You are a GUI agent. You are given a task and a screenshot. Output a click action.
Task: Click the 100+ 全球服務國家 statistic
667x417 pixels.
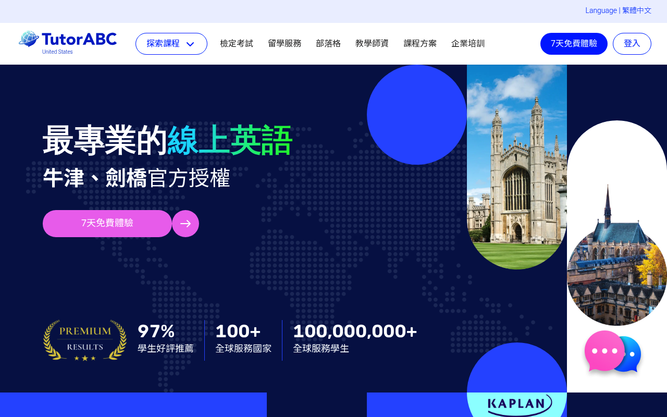tap(243, 338)
